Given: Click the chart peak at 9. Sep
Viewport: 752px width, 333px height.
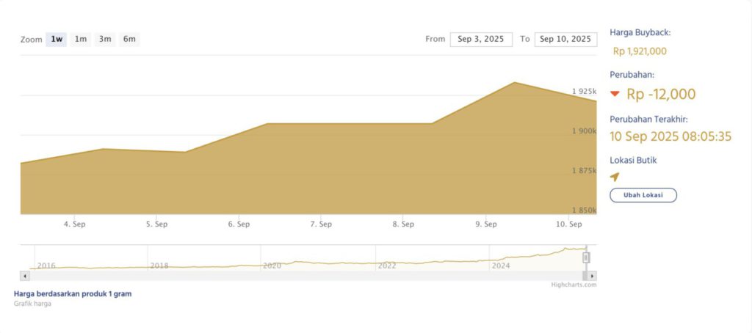Looking at the screenshot, I should click(x=514, y=83).
